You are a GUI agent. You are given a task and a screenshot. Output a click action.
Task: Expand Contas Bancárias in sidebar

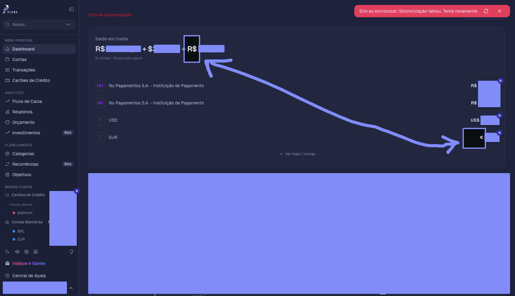point(27,222)
